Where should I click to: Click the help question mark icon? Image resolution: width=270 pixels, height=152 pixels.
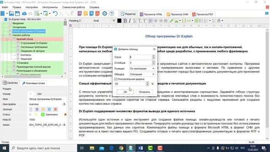(111, 14)
